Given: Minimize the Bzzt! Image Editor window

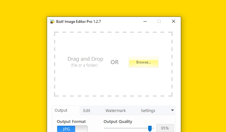Looking at the screenshot, I should (145, 21).
